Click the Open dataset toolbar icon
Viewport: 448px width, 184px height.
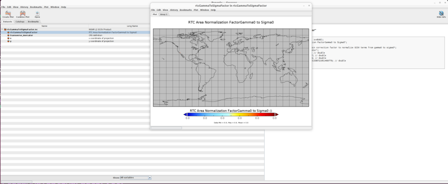[37, 14]
